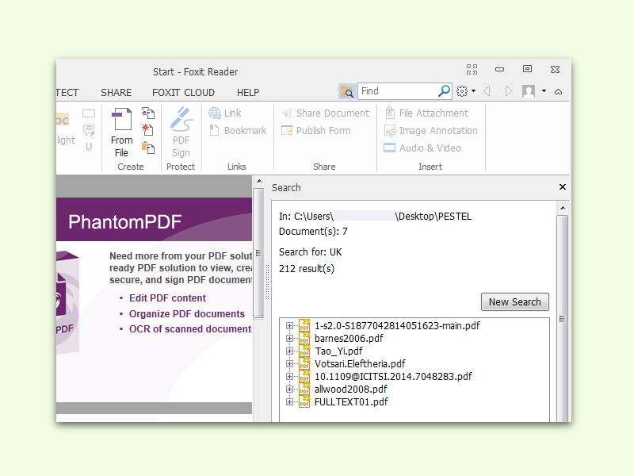Expand results for allwood2008.pdf
The image size is (634, 476).
[289, 389]
